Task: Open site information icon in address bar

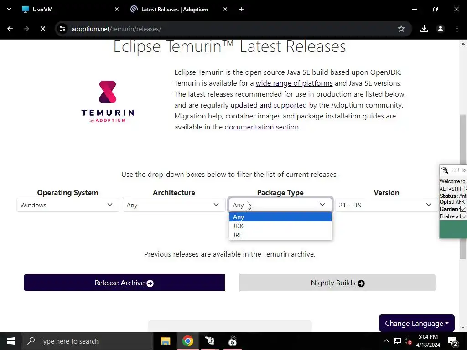Action: pyautogui.click(x=62, y=29)
